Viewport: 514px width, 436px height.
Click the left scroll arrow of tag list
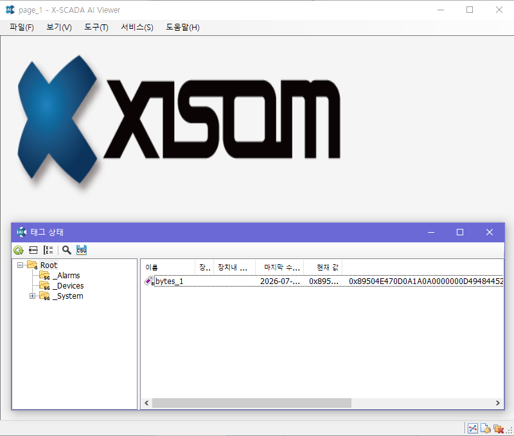click(x=146, y=403)
